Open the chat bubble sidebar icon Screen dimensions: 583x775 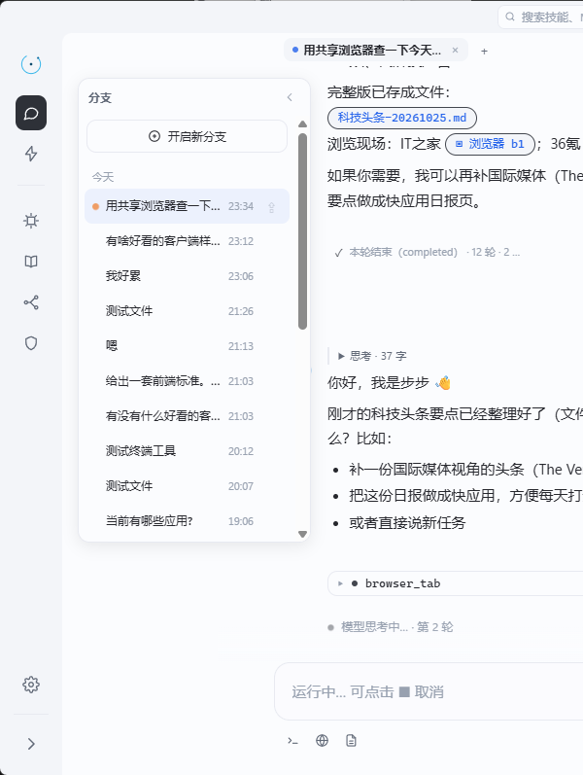pyautogui.click(x=31, y=113)
